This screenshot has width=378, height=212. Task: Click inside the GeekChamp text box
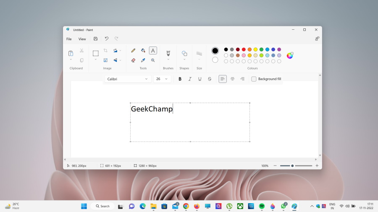tap(190, 122)
